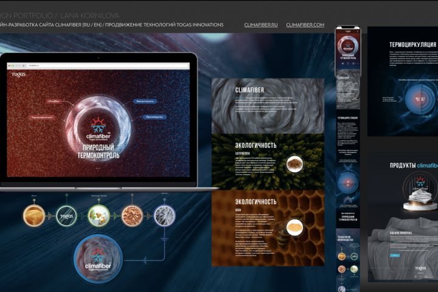
Task: Click ТЕРМОЦИРКУЛЯЦИЯ heading in mobile strip
Action: pyautogui.click(x=347, y=118)
